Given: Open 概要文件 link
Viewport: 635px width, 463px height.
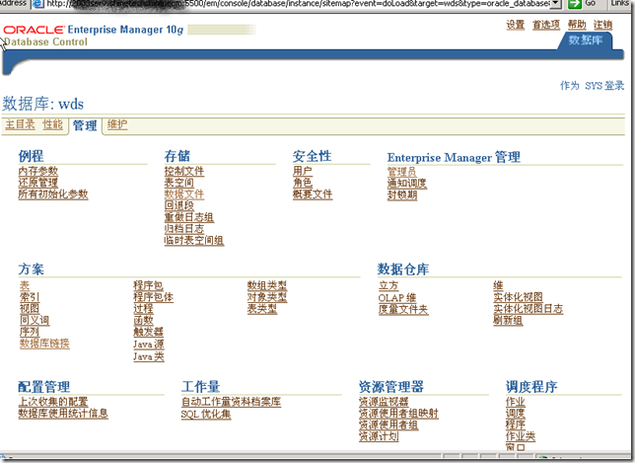Looking at the screenshot, I should [x=313, y=194].
